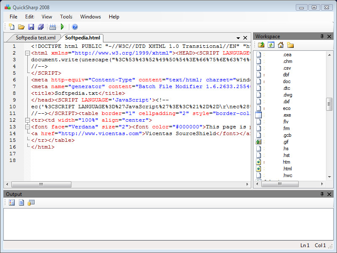Open a file with the folder icon
Viewport: 337px width, 253px height.
pos(21,27)
